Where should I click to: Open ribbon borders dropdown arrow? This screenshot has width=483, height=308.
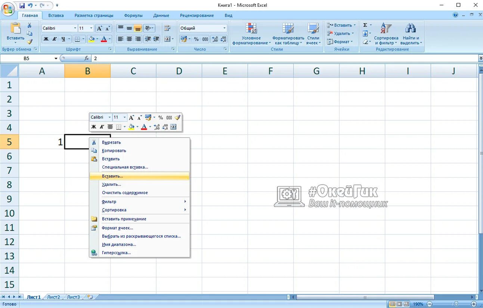click(83, 39)
